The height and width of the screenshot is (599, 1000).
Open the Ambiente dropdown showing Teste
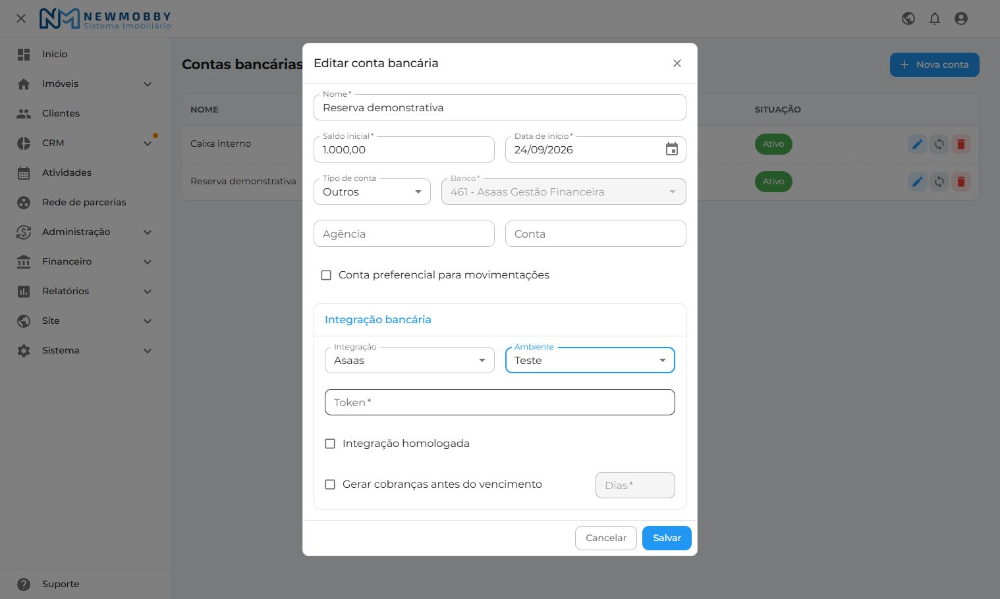[x=590, y=360]
